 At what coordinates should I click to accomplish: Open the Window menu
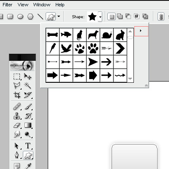pyautogui.click(x=42, y=5)
